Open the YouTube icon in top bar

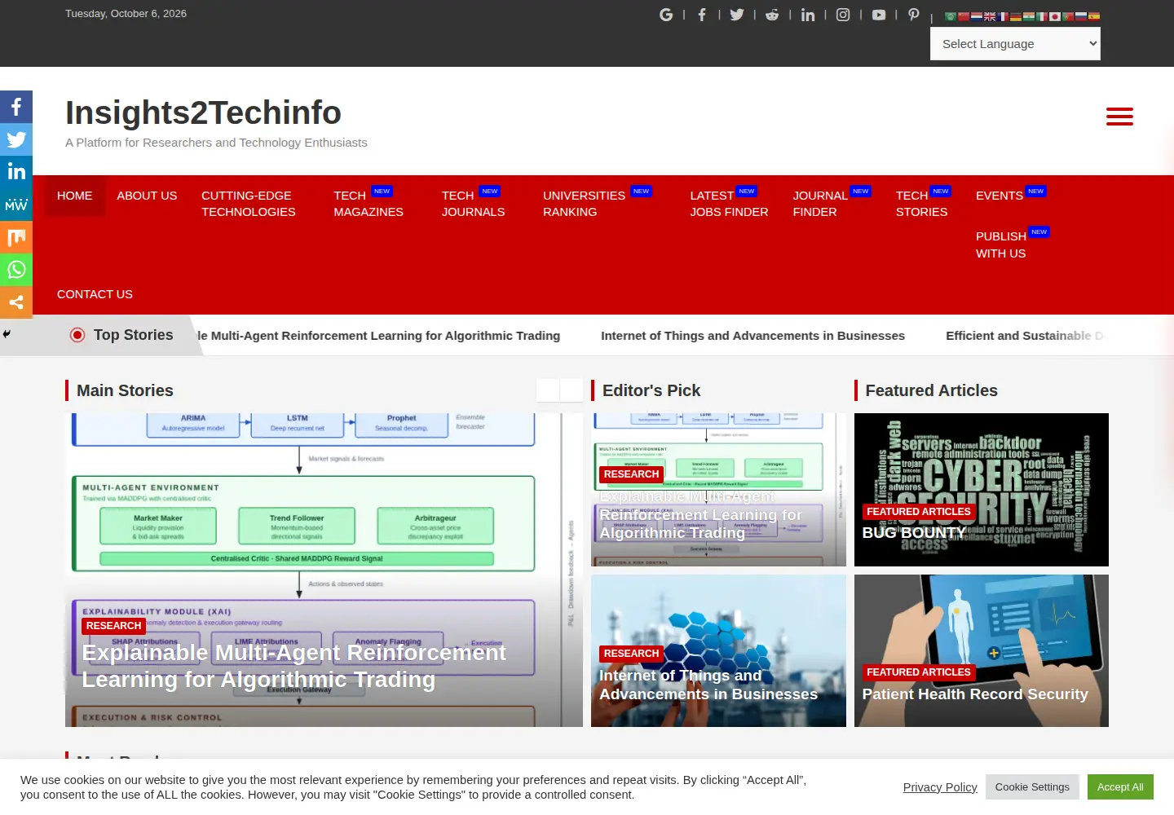pyautogui.click(x=879, y=15)
